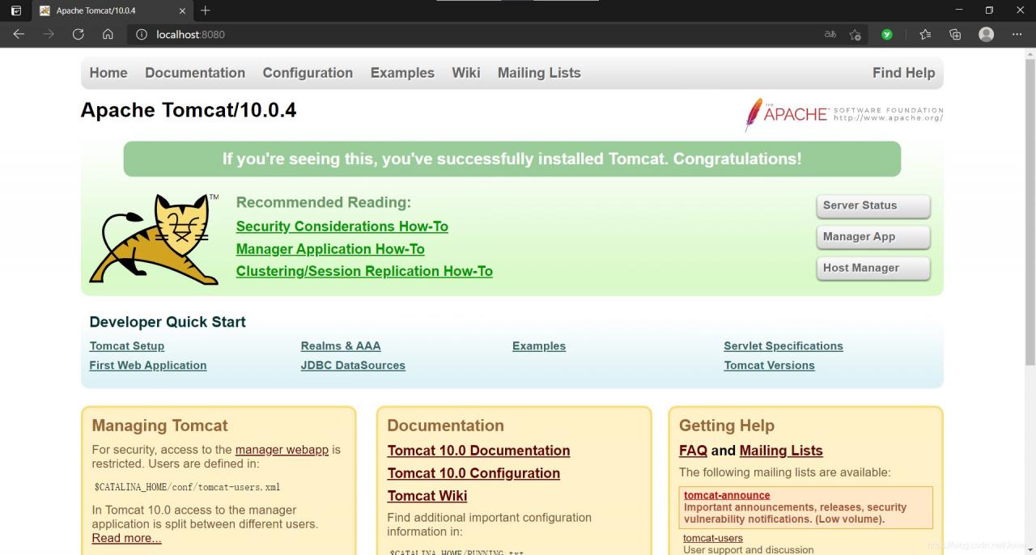Screen dimensions: 1036x555
Task: Open First Web Application link
Action: (x=148, y=365)
